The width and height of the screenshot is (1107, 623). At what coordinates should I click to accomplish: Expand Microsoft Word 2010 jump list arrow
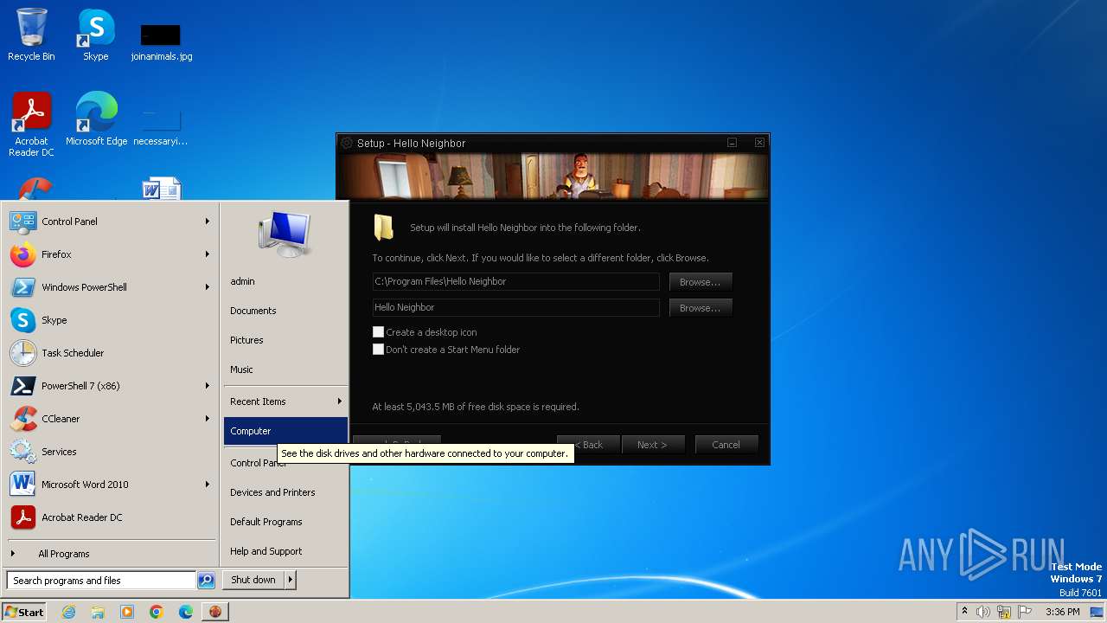208,485
